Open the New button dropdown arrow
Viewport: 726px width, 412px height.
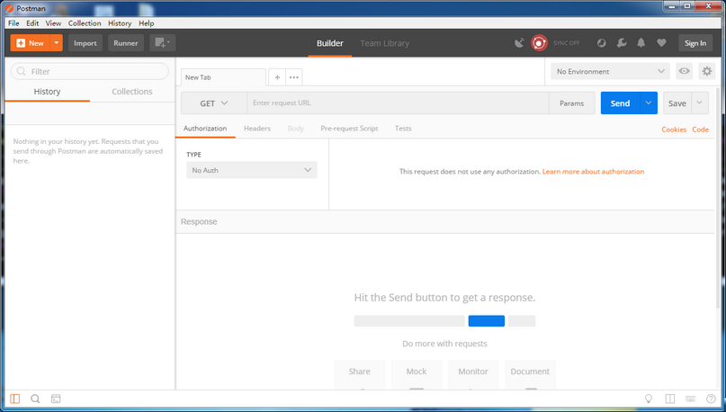click(x=57, y=43)
